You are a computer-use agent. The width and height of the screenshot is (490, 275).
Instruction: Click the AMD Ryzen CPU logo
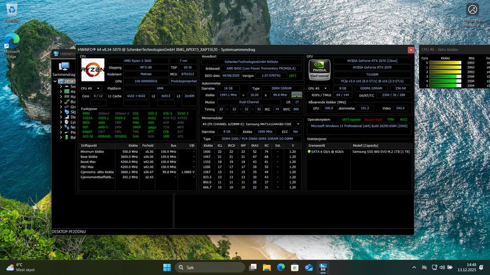[92, 70]
